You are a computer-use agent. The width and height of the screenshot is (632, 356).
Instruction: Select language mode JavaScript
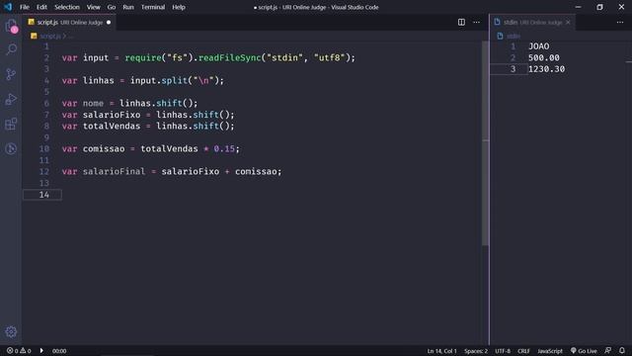(x=550, y=351)
